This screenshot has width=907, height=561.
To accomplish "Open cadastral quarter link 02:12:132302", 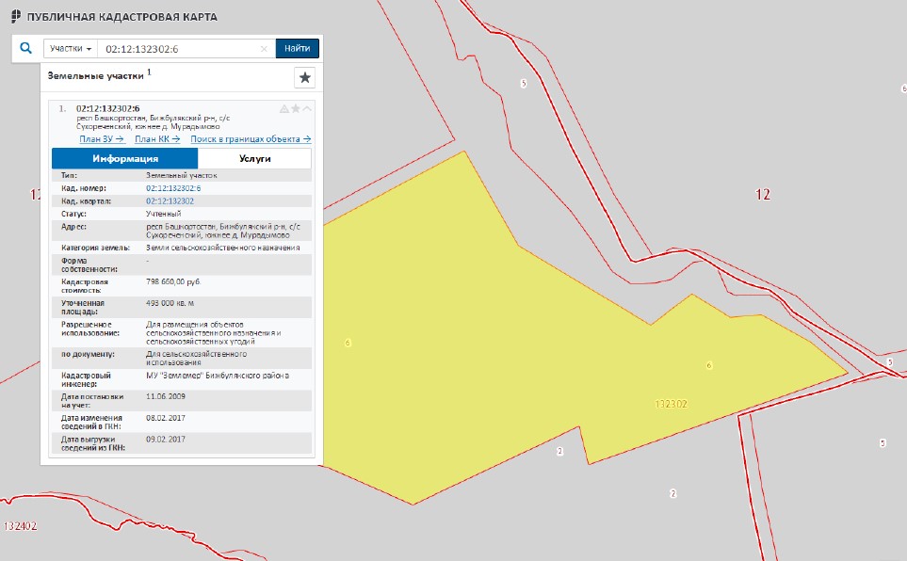I will tap(170, 200).
